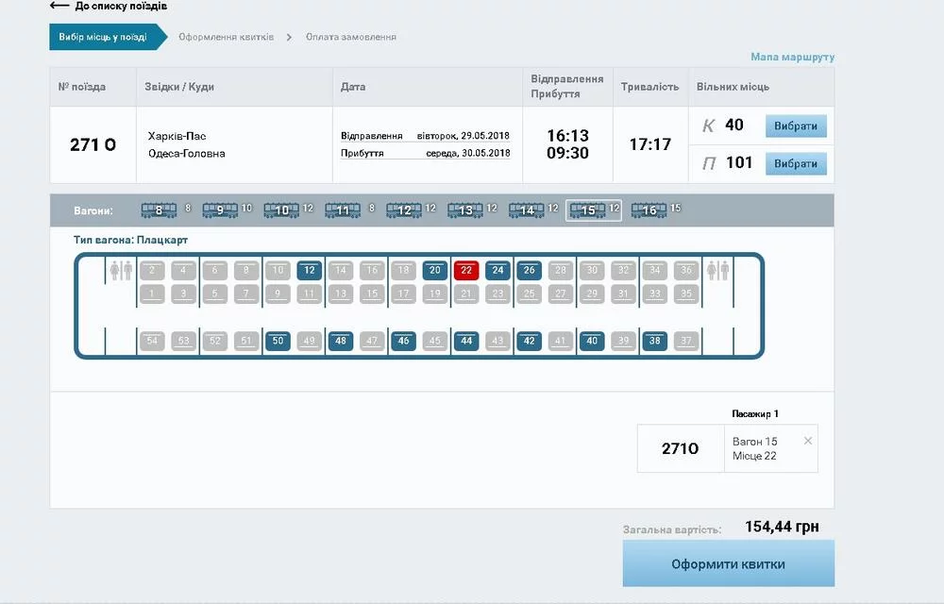Click total price '154,44 грн'
This screenshot has height=604, width=944.
click(x=782, y=527)
